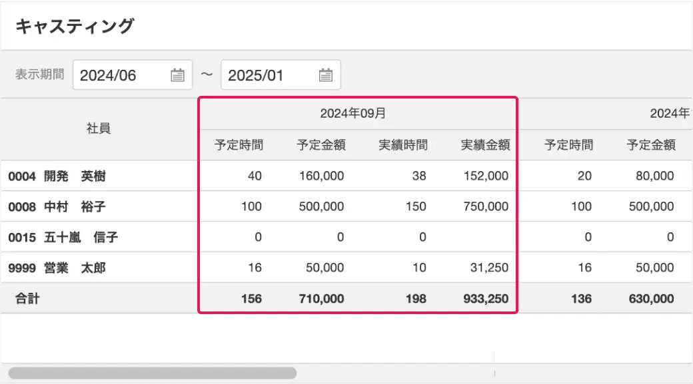Click the 152,000 actual amount cell

coord(486,176)
